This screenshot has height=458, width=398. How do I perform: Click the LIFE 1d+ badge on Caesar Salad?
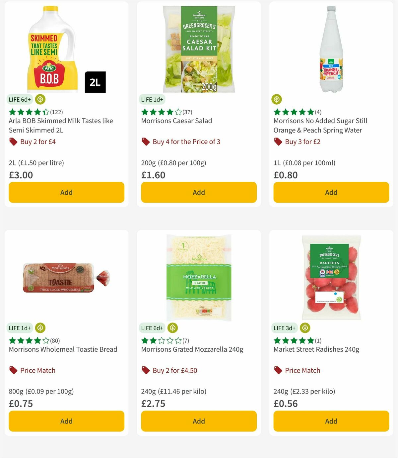pyautogui.click(x=152, y=99)
